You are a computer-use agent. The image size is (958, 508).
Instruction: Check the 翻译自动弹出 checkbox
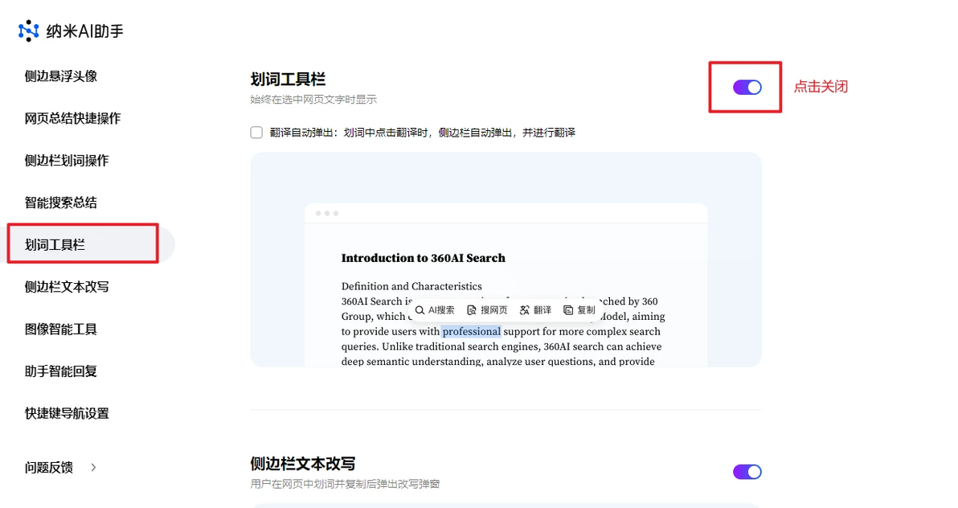coord(256,133)
